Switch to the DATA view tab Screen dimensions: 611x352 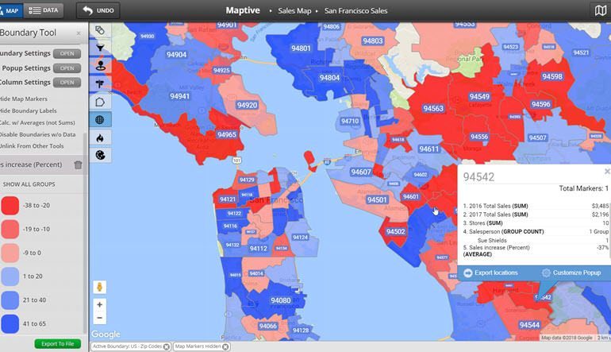44,10
